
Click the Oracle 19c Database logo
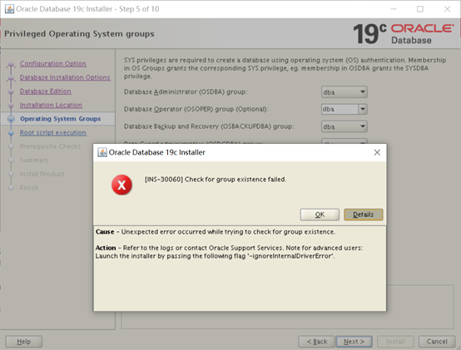404,34
